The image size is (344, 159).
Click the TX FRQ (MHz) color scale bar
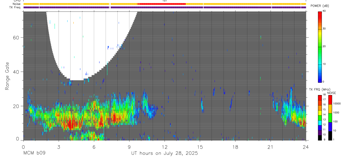[320, 118]
